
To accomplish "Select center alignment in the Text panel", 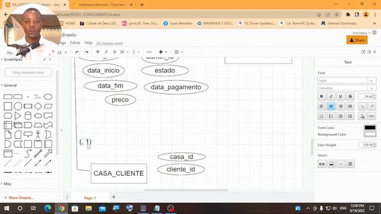I will pos(331,106).
